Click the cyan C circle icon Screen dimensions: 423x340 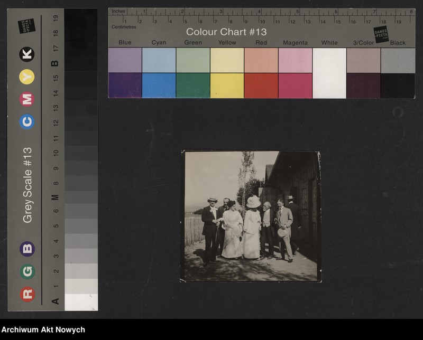27,122
